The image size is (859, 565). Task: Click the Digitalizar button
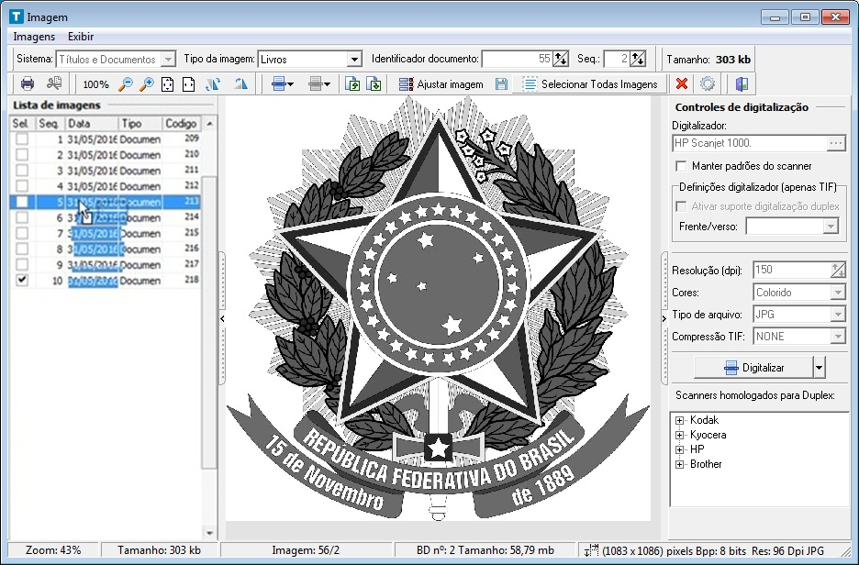pyautogui.click(x=753, y=368)
